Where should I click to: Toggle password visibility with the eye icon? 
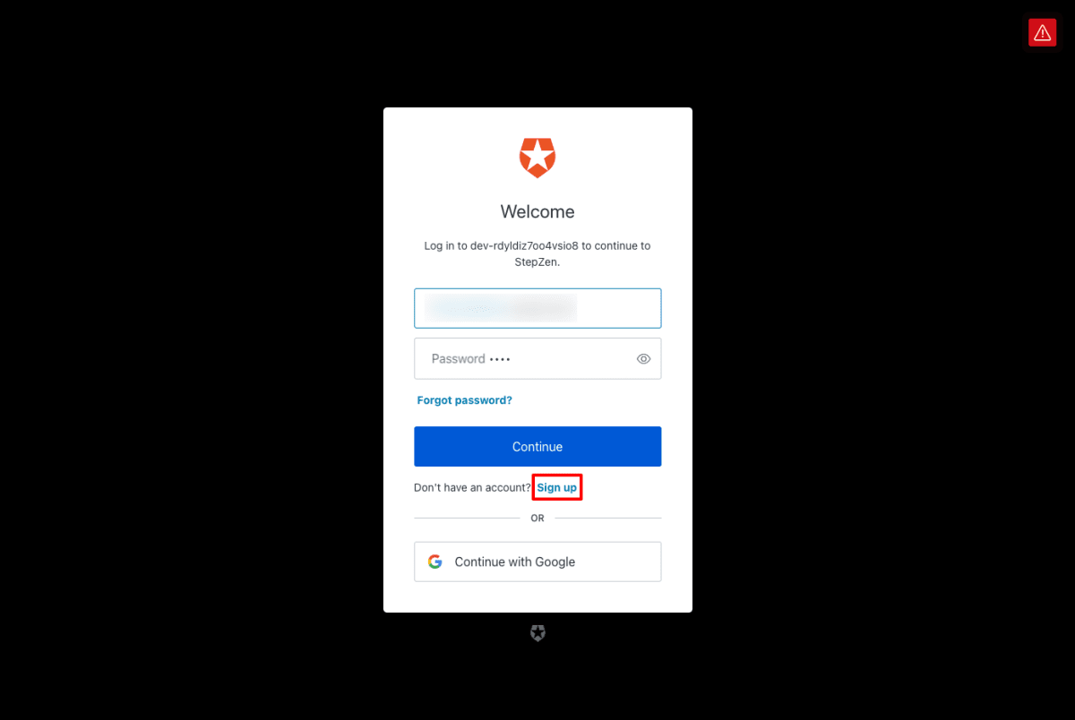pyautogui.click(x=643, y=359)
